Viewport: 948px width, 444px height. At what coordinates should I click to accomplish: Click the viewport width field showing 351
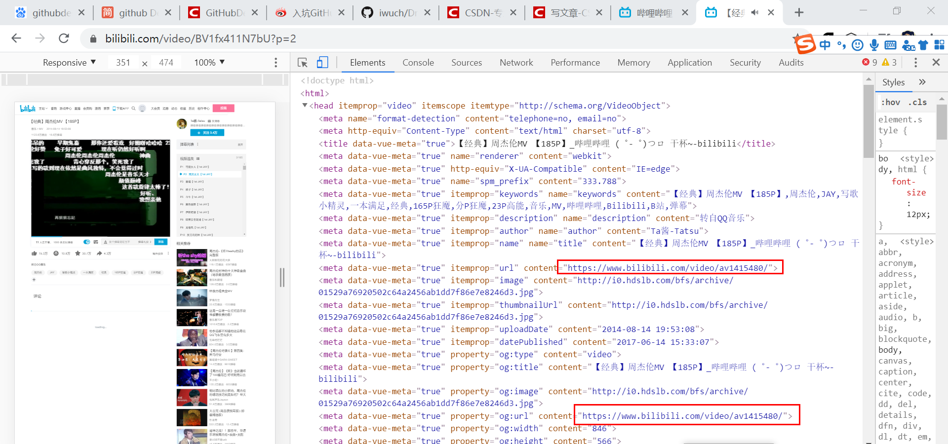[123, 62]
